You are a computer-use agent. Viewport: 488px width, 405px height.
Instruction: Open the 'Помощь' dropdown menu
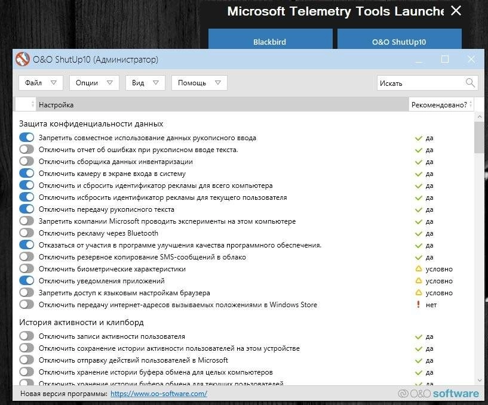(199, 83)
